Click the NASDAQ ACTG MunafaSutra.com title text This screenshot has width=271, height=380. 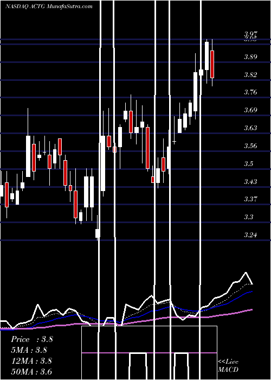[49, 7]
